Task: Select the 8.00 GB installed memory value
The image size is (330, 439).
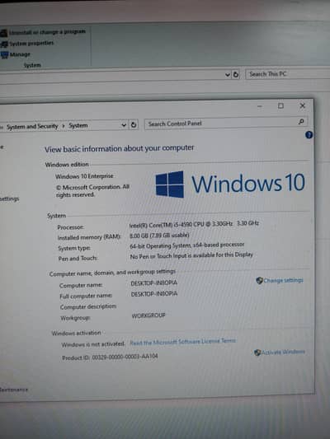Action: [x=159, y=236]
